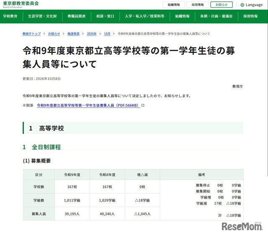Go to 報道発表 breadcrumb link
The height and width of the screenshot is (236, 268).
click(74, 33)
